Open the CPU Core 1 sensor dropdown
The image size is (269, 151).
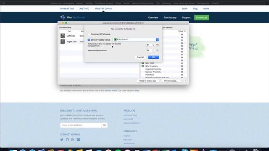click(136, 39)
